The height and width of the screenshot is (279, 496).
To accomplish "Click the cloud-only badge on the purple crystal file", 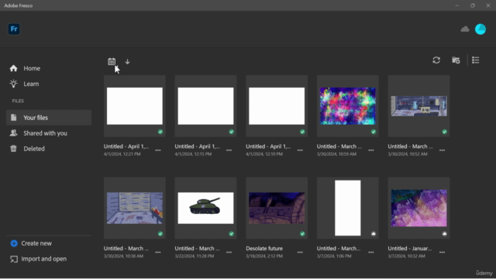I will (x=444, y=234).
